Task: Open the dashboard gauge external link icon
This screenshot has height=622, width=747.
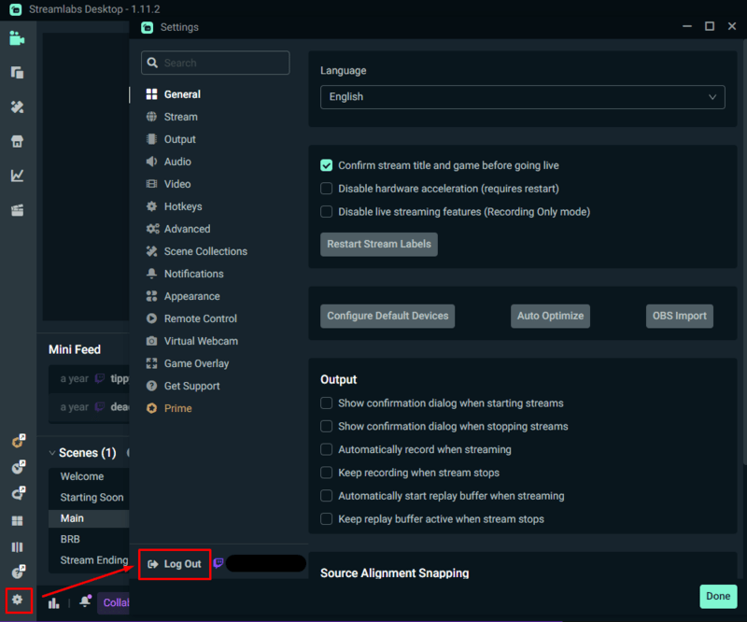Action: 19,467
